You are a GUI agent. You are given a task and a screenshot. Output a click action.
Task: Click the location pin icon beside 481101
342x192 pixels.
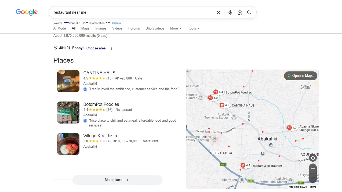click(x=56, y=48)
